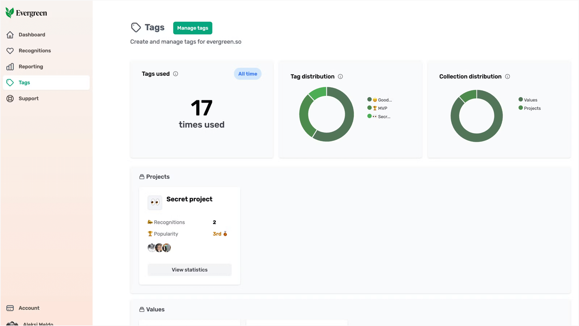Click the bronze medal icon next to 3rd
579x326 pixels.
pyautogui.click(x=225, y=234)
